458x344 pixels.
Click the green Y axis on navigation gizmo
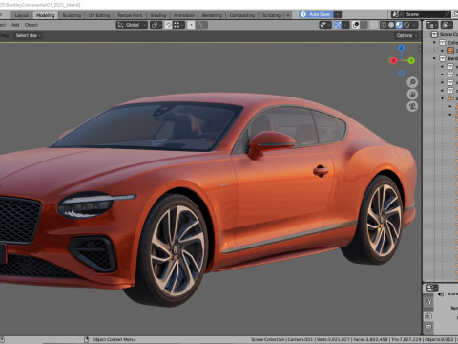coord(411,60)
